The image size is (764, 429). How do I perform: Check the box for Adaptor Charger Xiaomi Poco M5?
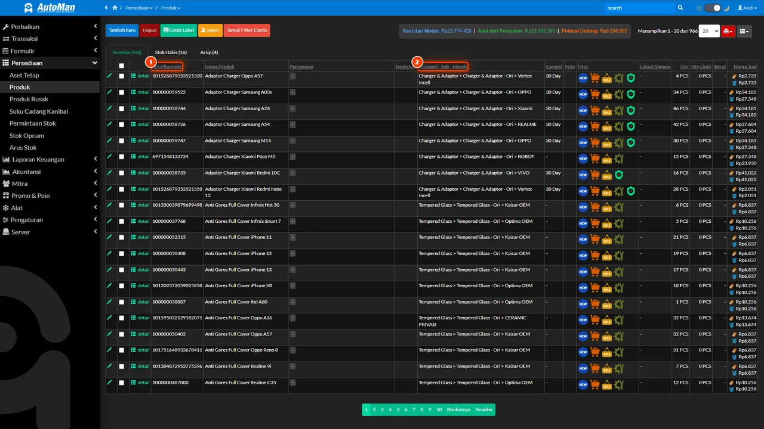[122, 157]
